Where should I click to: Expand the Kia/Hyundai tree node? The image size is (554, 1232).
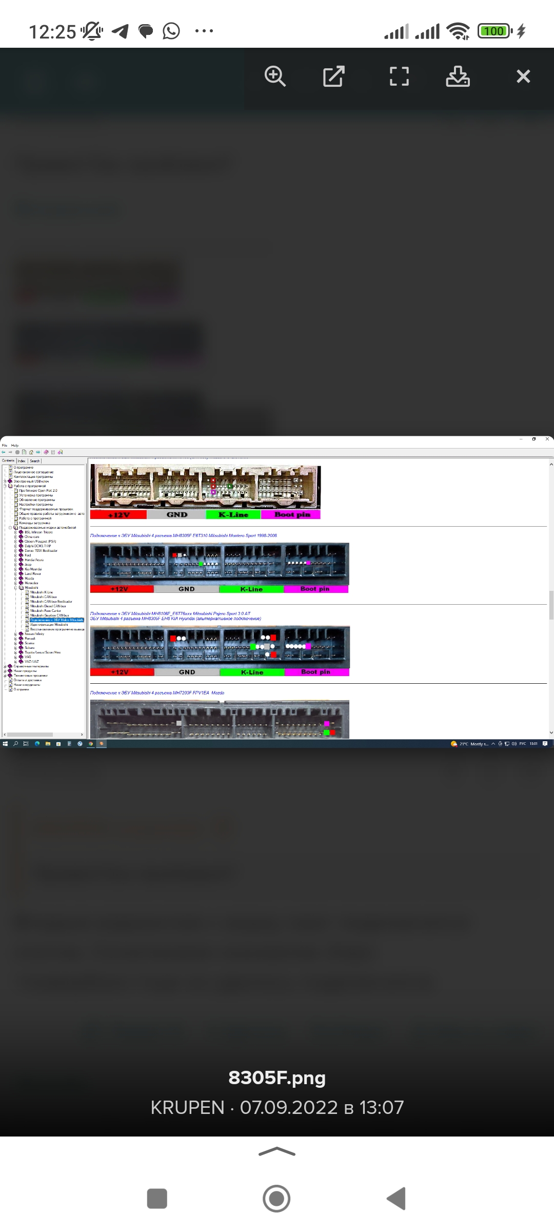click(15, 569)
